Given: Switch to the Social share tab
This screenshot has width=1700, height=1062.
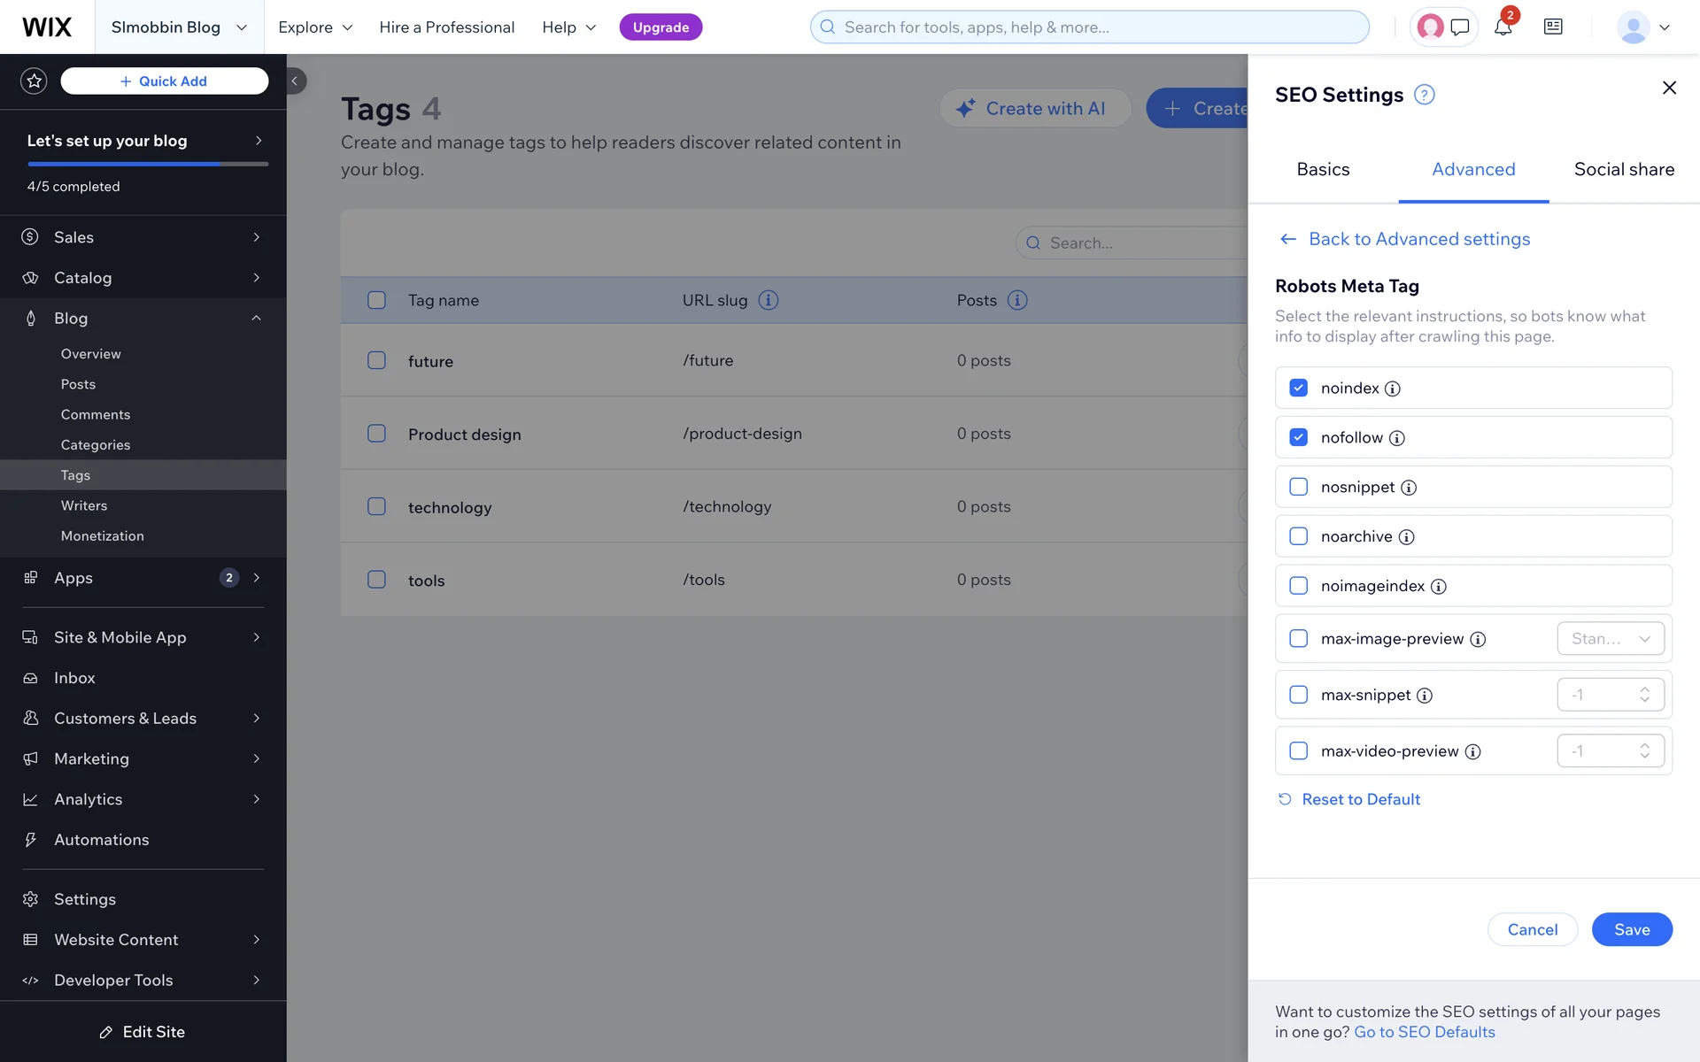Looking at the screenshot, I should pos(1623,169).
